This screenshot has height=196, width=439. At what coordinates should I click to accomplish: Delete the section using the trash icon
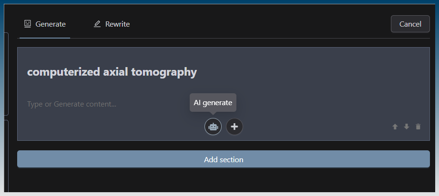(418, 127)
